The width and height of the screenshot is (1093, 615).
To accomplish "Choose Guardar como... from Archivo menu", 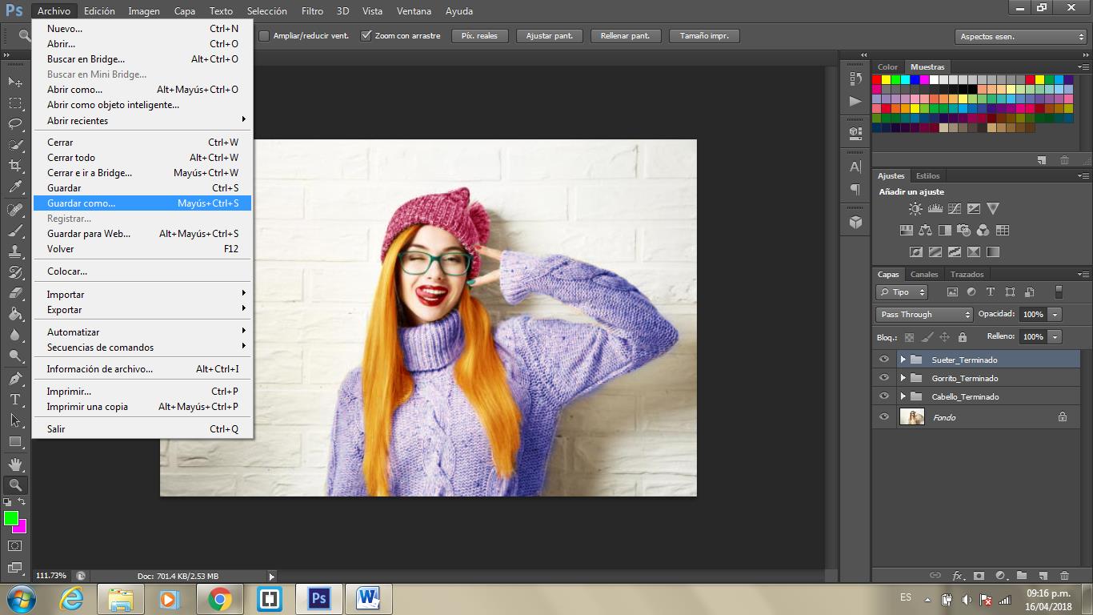I will (x=82, y=203).
